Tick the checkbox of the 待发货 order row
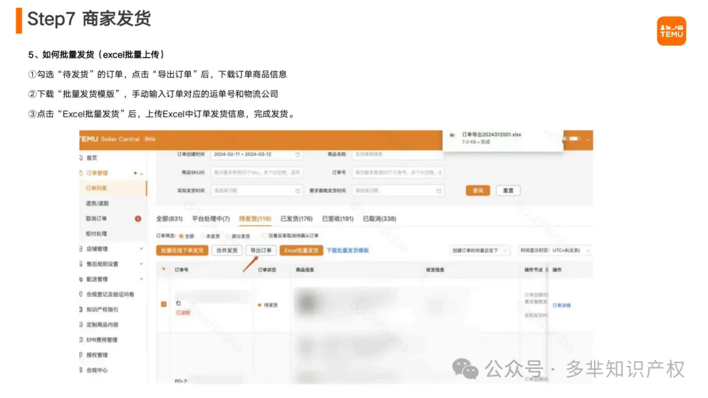This screenshot has height=398, width=708. [164, 304]
